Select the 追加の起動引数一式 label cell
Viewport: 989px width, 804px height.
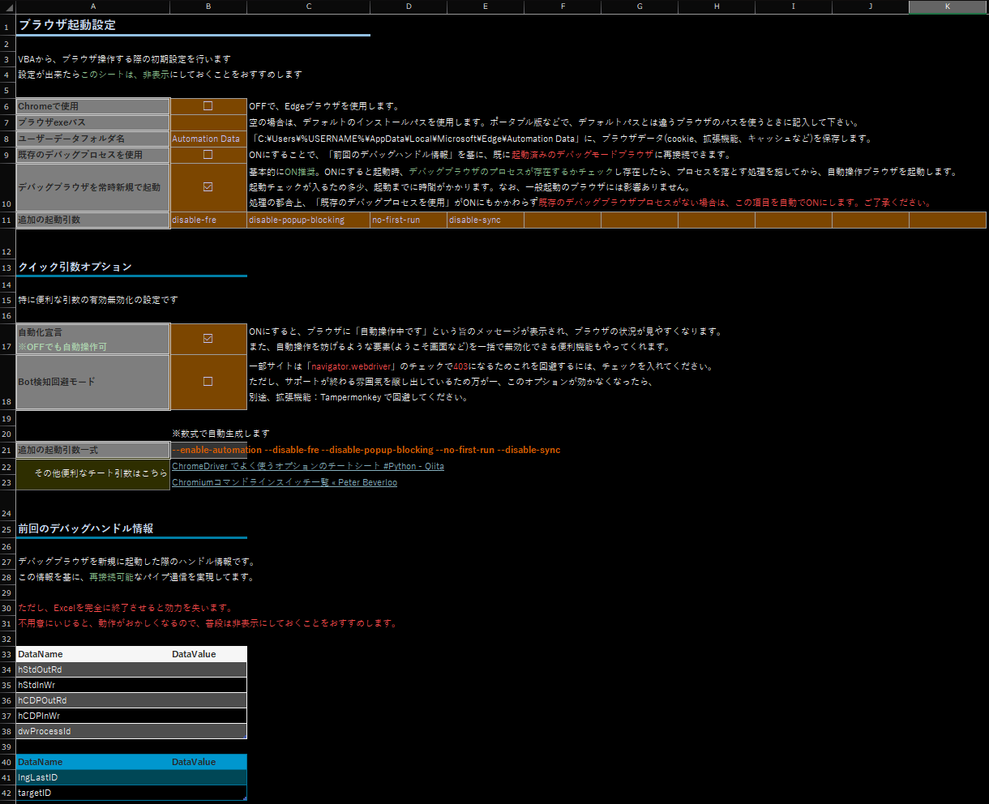coord(93,450)
